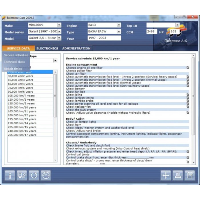The width and height of the screenshot is (200, 200).
Task: Select interval 180,000 km/12 years
Action: [30, 115]
